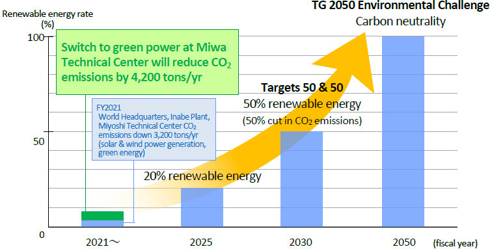
Task: Click the 50 y-axis tick label
Action: (38, 142)
